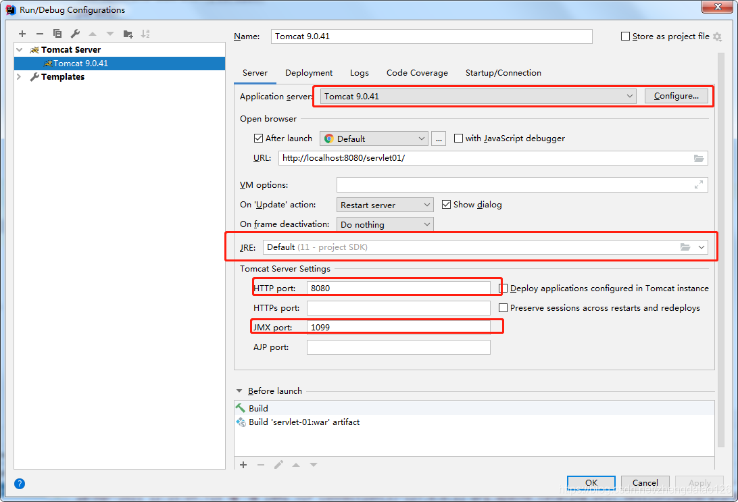The width and height of the screenshot is (738, 502).
Task: Move Before launch task up
Action: click(296, 465)
